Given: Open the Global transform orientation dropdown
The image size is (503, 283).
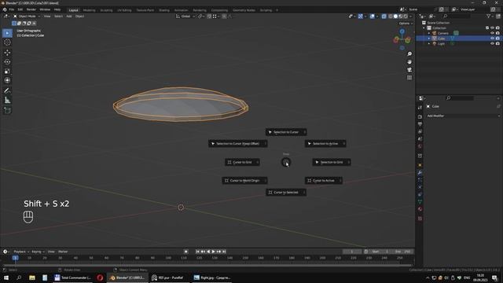Looking at the screenshot, I should 185,17.
